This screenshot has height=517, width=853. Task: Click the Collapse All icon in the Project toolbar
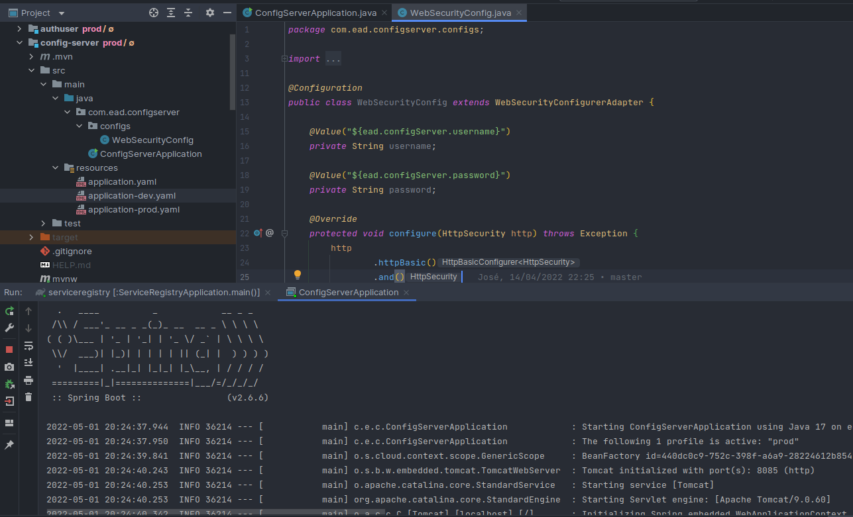[188, 13]
